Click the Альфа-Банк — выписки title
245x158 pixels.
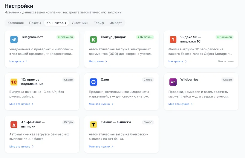pyautogui.click(x=33, y=124)
